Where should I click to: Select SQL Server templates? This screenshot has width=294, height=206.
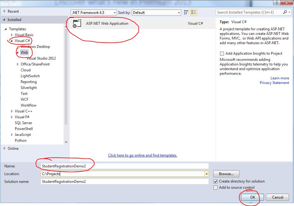pyautogui.click(x=23, y=123)
